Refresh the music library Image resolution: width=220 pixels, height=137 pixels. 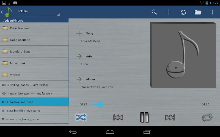click(x=183, y=12)
